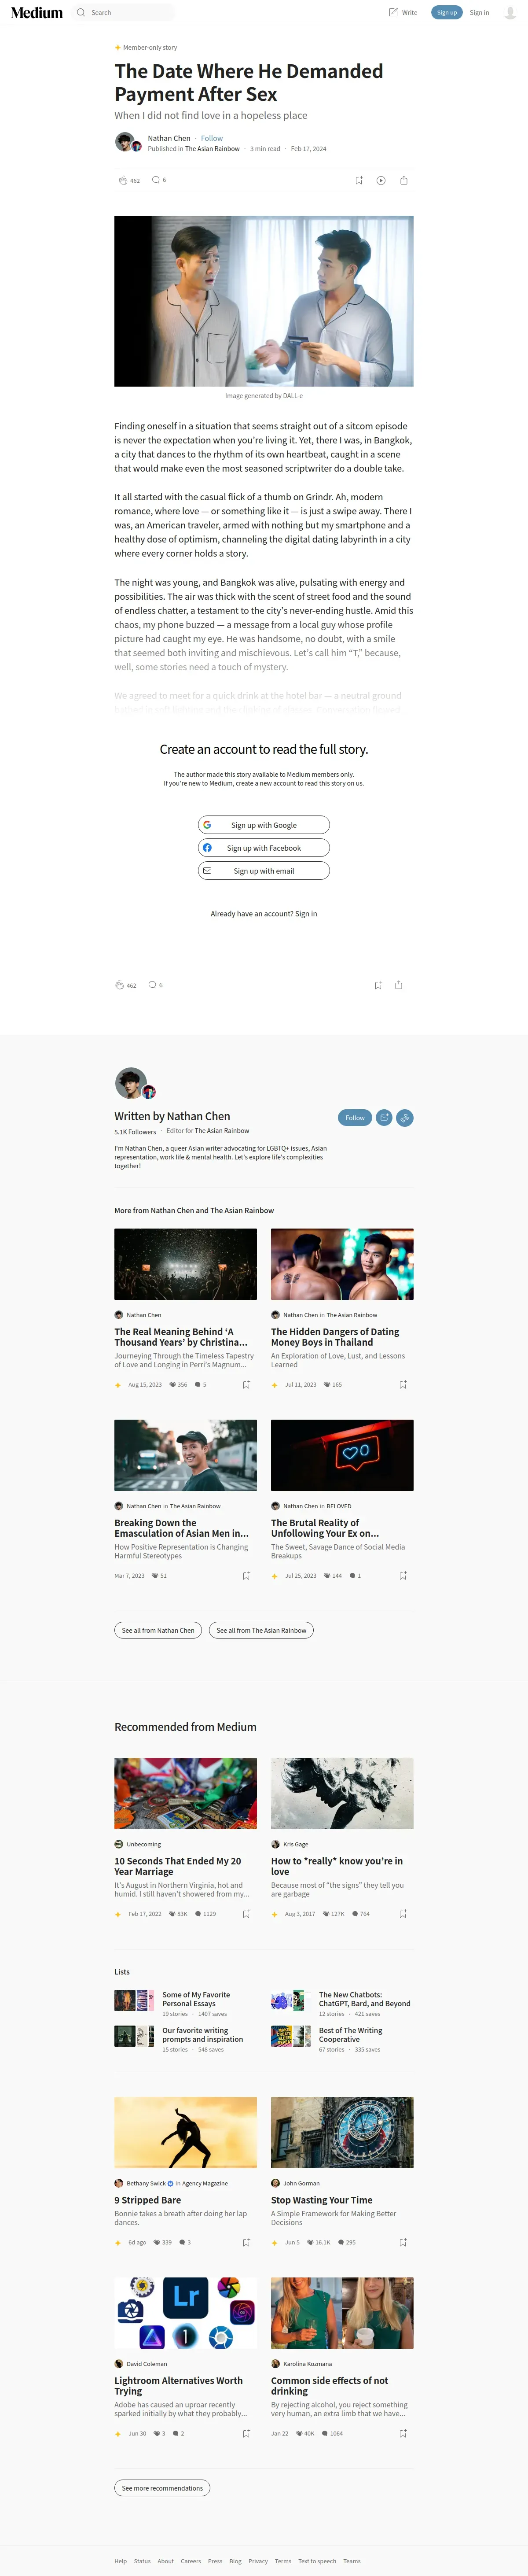The width and height of the screenshot is (528, 2576).
Task: Play the story with listen icon
Action: (x=381, y=181)
